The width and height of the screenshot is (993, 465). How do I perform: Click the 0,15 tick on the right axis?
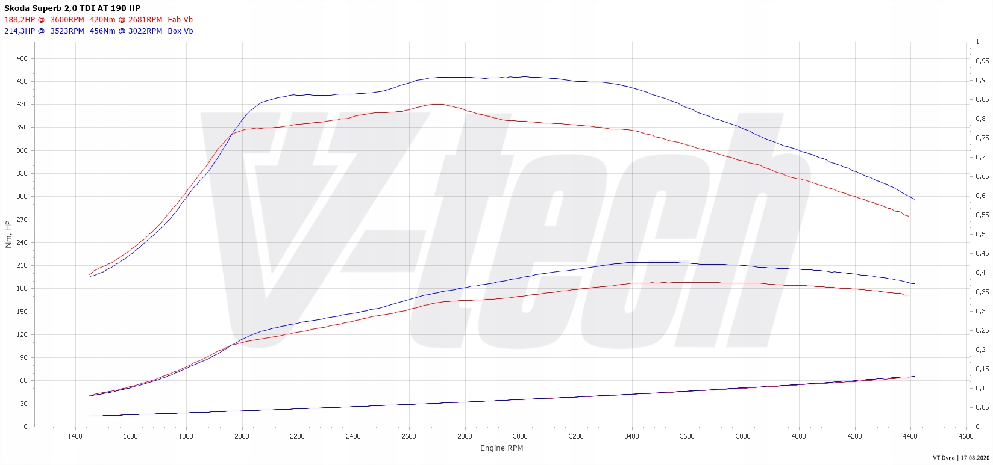[x=982, y=369]
